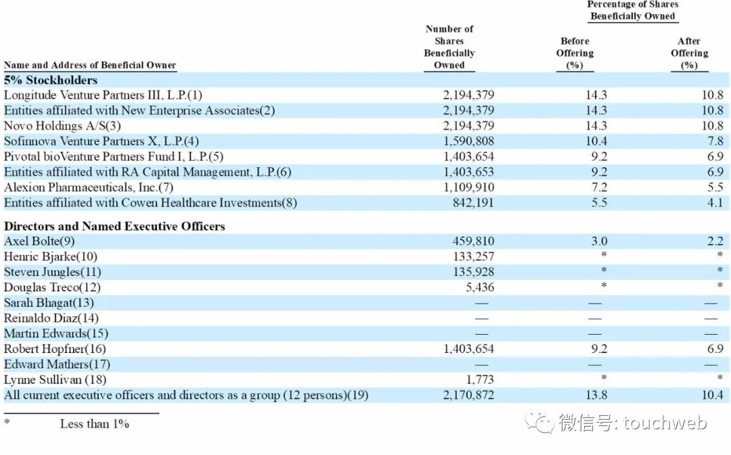
Task: Click the 'Henric Bjarke(10)' name
Action: (50, 257)
